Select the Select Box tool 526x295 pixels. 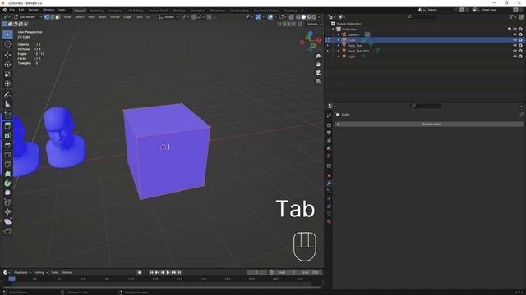pos(7,34)
